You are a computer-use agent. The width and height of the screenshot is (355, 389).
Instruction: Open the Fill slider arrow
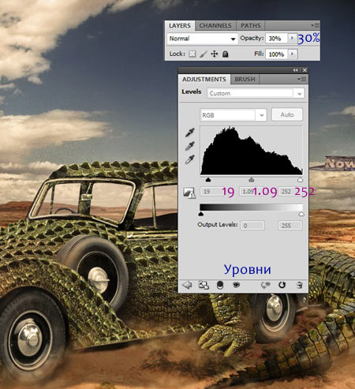point(292,54)
